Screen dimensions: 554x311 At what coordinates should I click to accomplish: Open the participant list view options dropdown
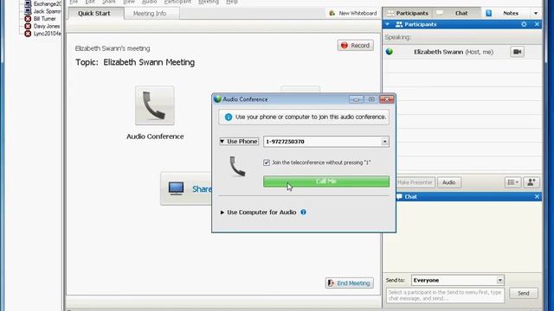tap(512, 182)
